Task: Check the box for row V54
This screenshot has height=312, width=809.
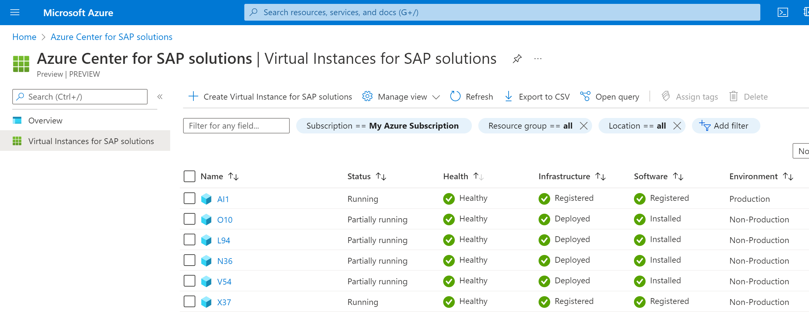Action: pyautogui.click(x=190, y=281)
